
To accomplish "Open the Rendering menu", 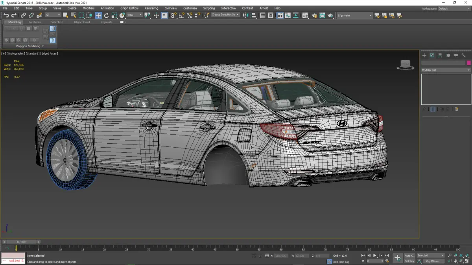I will [x=151, y=8].
